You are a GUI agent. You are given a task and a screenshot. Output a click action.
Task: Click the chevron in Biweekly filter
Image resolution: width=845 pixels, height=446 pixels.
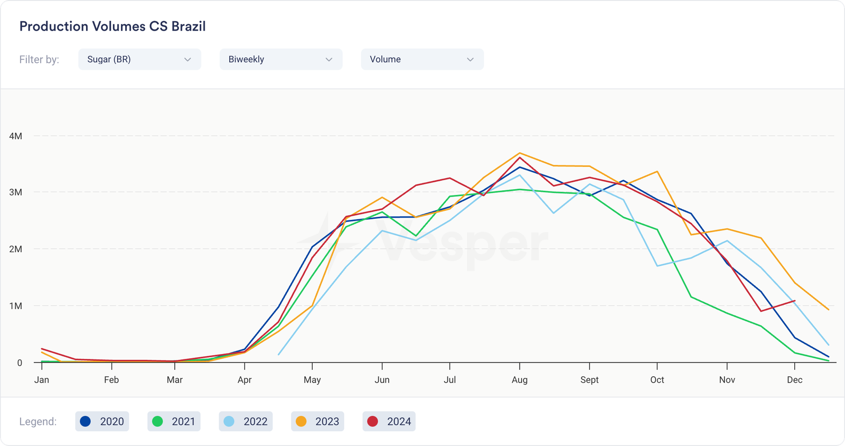[329, 60]
